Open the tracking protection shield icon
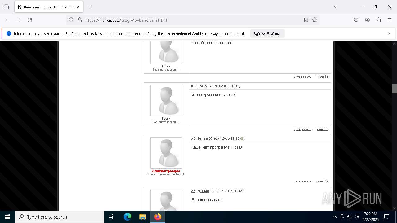Screen dimensions: 397x223 pyautogui.click(x=71, y=20)
